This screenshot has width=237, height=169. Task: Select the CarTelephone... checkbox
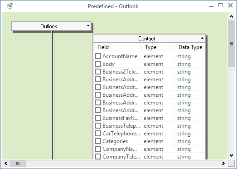pyautogui.click(x=98, y=134)
